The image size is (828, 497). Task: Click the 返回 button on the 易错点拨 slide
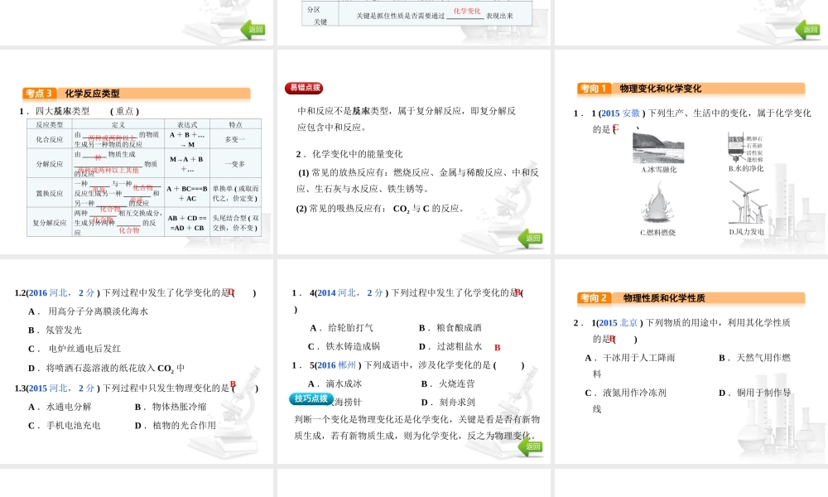(x=533, y=239)
